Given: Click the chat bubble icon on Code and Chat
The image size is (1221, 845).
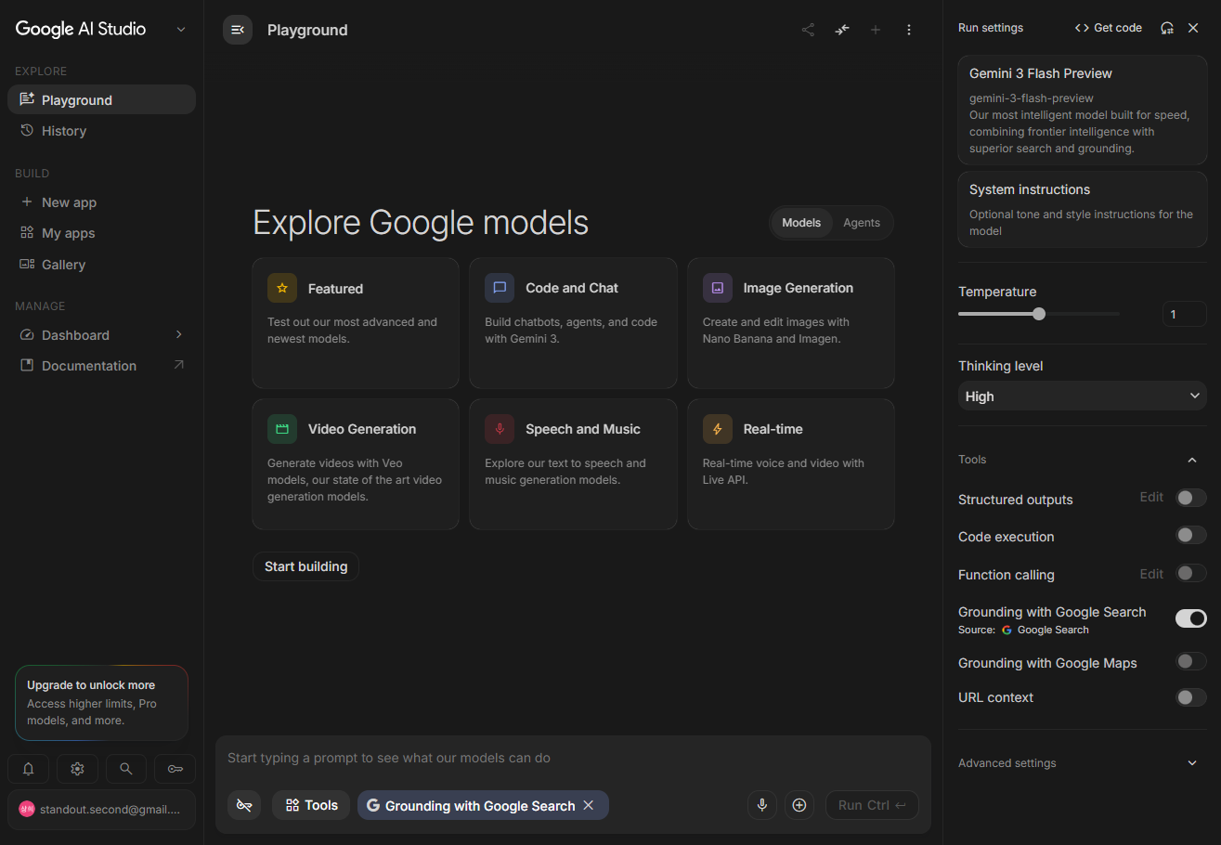Looking at the screenshot, I should click(500, 288).
